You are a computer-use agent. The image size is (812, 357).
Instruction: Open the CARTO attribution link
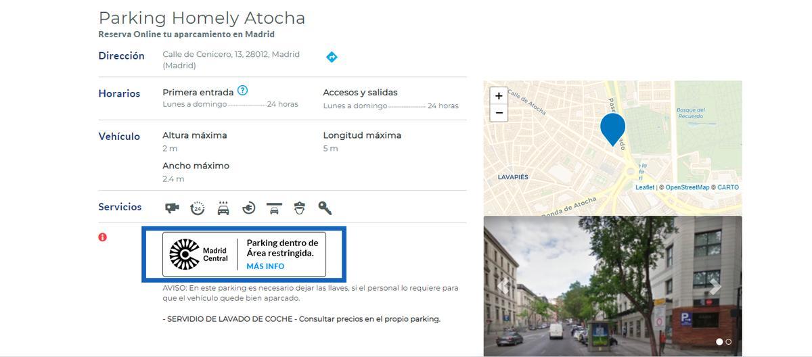click(728, 187)
